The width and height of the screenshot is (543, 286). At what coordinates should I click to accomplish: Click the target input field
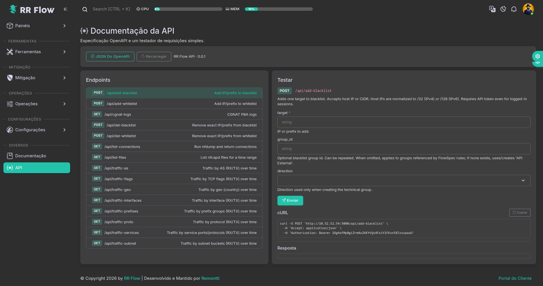404,122
